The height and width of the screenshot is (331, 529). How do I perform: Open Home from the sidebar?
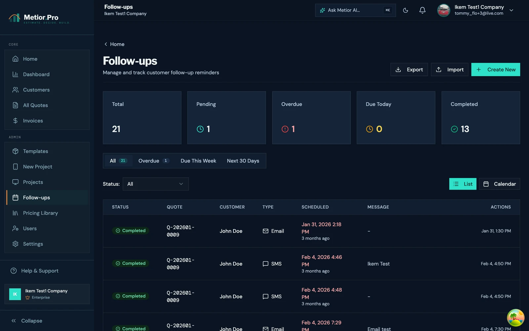(47, 59)
